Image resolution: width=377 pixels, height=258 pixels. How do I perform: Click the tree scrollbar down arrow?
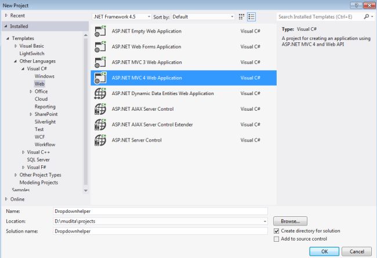point(86,191)
